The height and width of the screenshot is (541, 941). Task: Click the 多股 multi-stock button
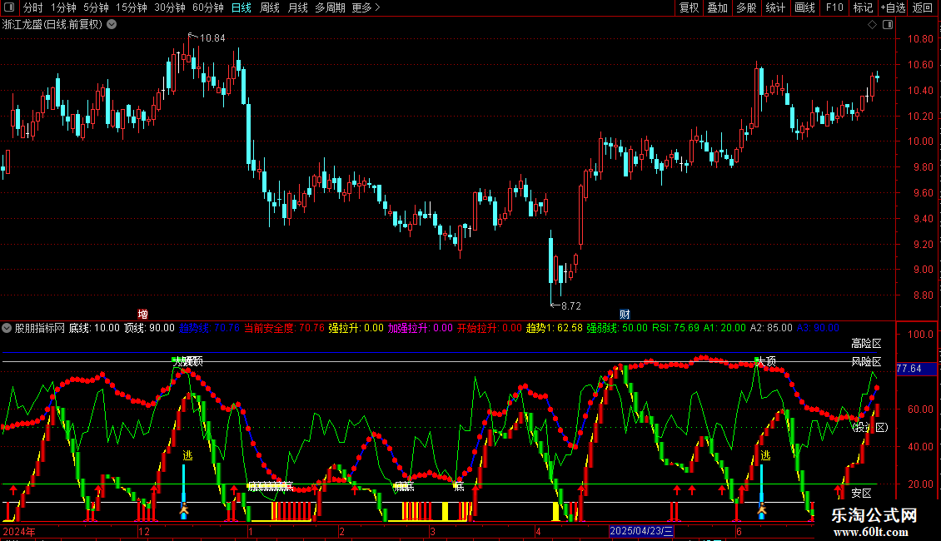tap(747, 7)
